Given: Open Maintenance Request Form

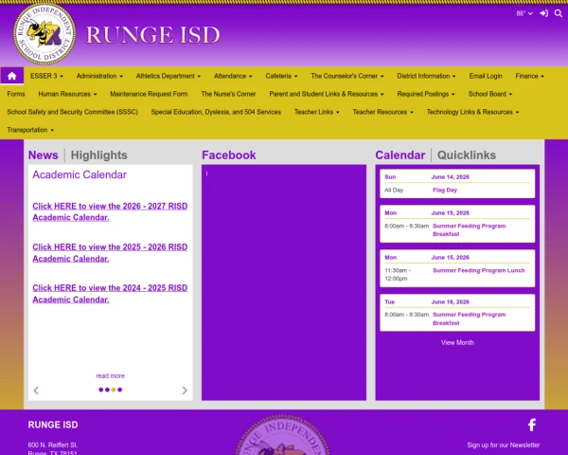Looking at the screenshot, I should point(149,94).
